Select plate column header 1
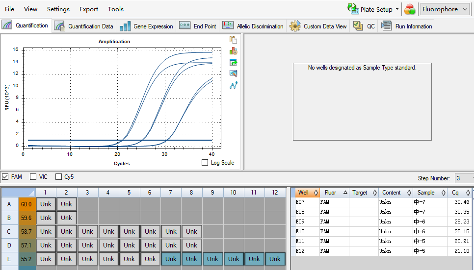The height and width of the screenshot is (270, 474). point(45,193)
